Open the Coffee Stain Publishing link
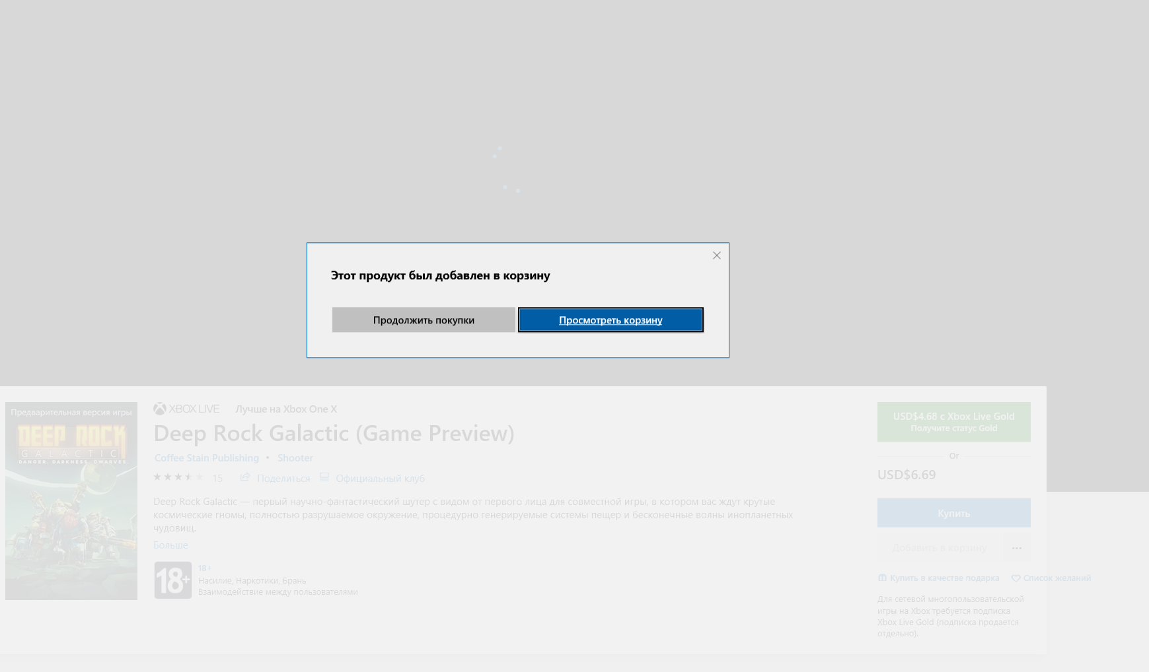 coord(207,457)
